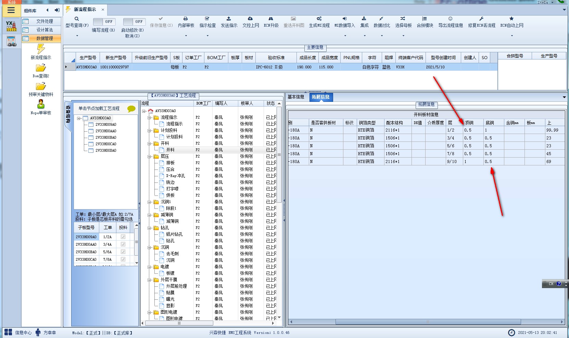The height and width of the screenshot is (338, 569).
Task: Click the 数据对比 compare icon
Action: pyautogui.click(x=381, y=19)
